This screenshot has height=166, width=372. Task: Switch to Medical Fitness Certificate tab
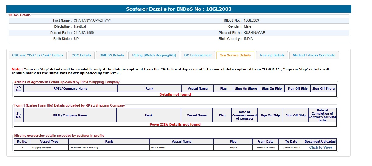pos(314,55)
